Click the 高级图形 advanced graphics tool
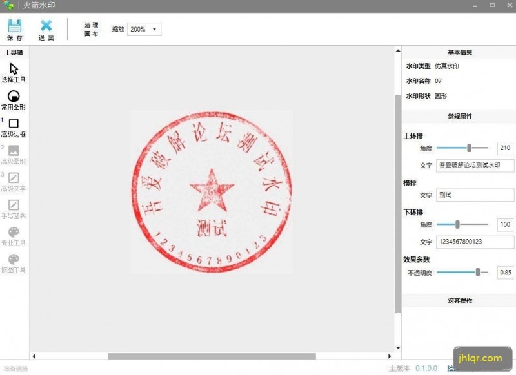 click(x=13, y=152)
